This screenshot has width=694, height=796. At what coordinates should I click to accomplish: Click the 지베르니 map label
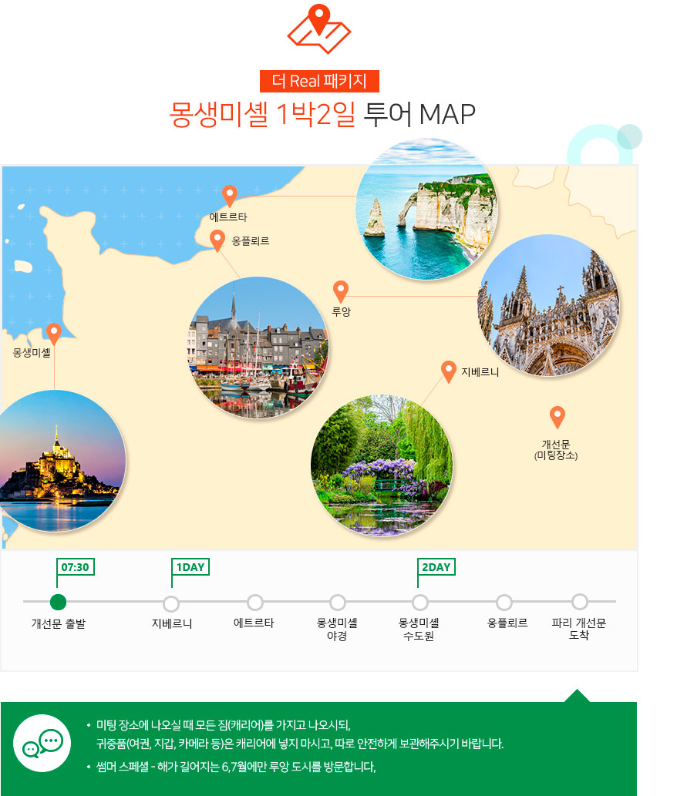480,372
